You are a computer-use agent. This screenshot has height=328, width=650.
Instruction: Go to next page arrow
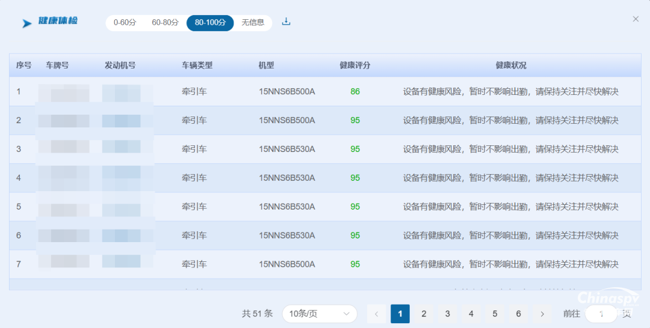[542, 314]
